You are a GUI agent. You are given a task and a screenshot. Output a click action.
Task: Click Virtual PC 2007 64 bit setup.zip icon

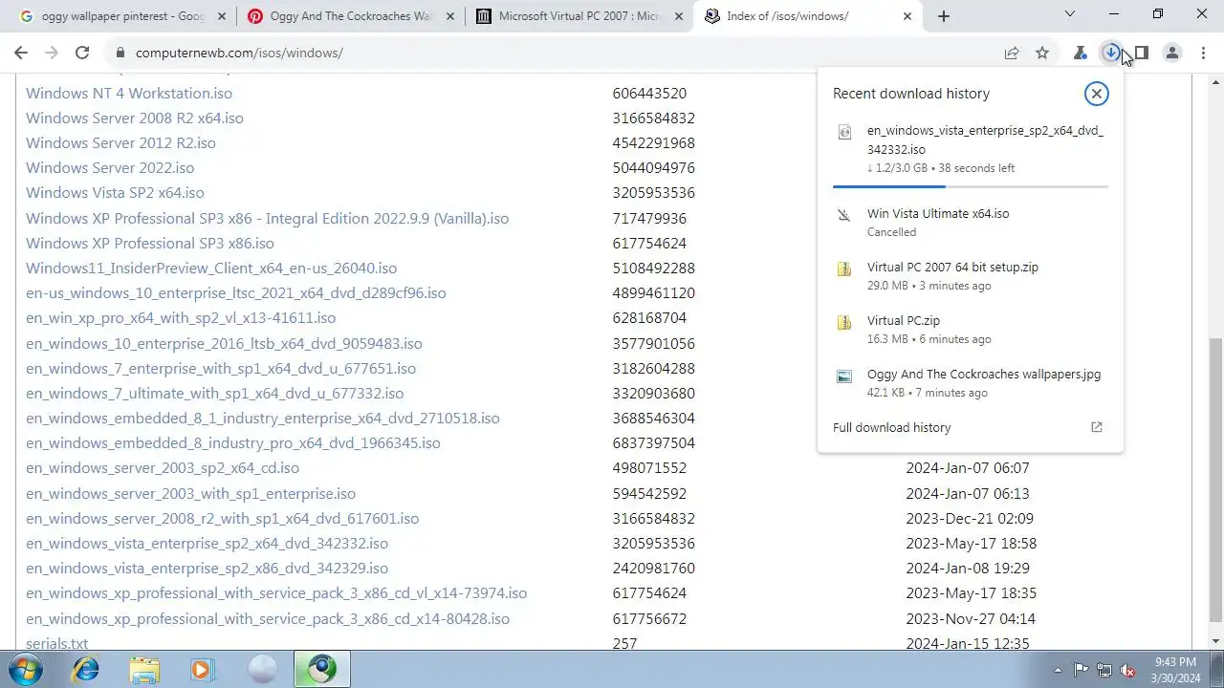point(844,269)
